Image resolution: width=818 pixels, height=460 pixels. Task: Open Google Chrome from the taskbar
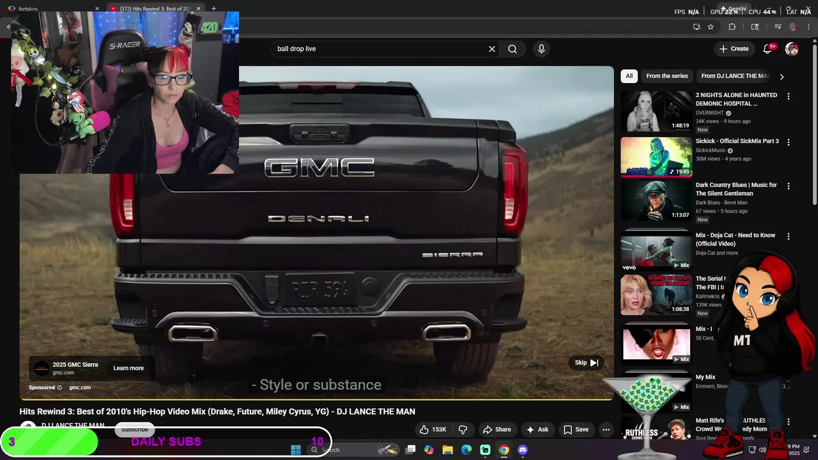504,450
